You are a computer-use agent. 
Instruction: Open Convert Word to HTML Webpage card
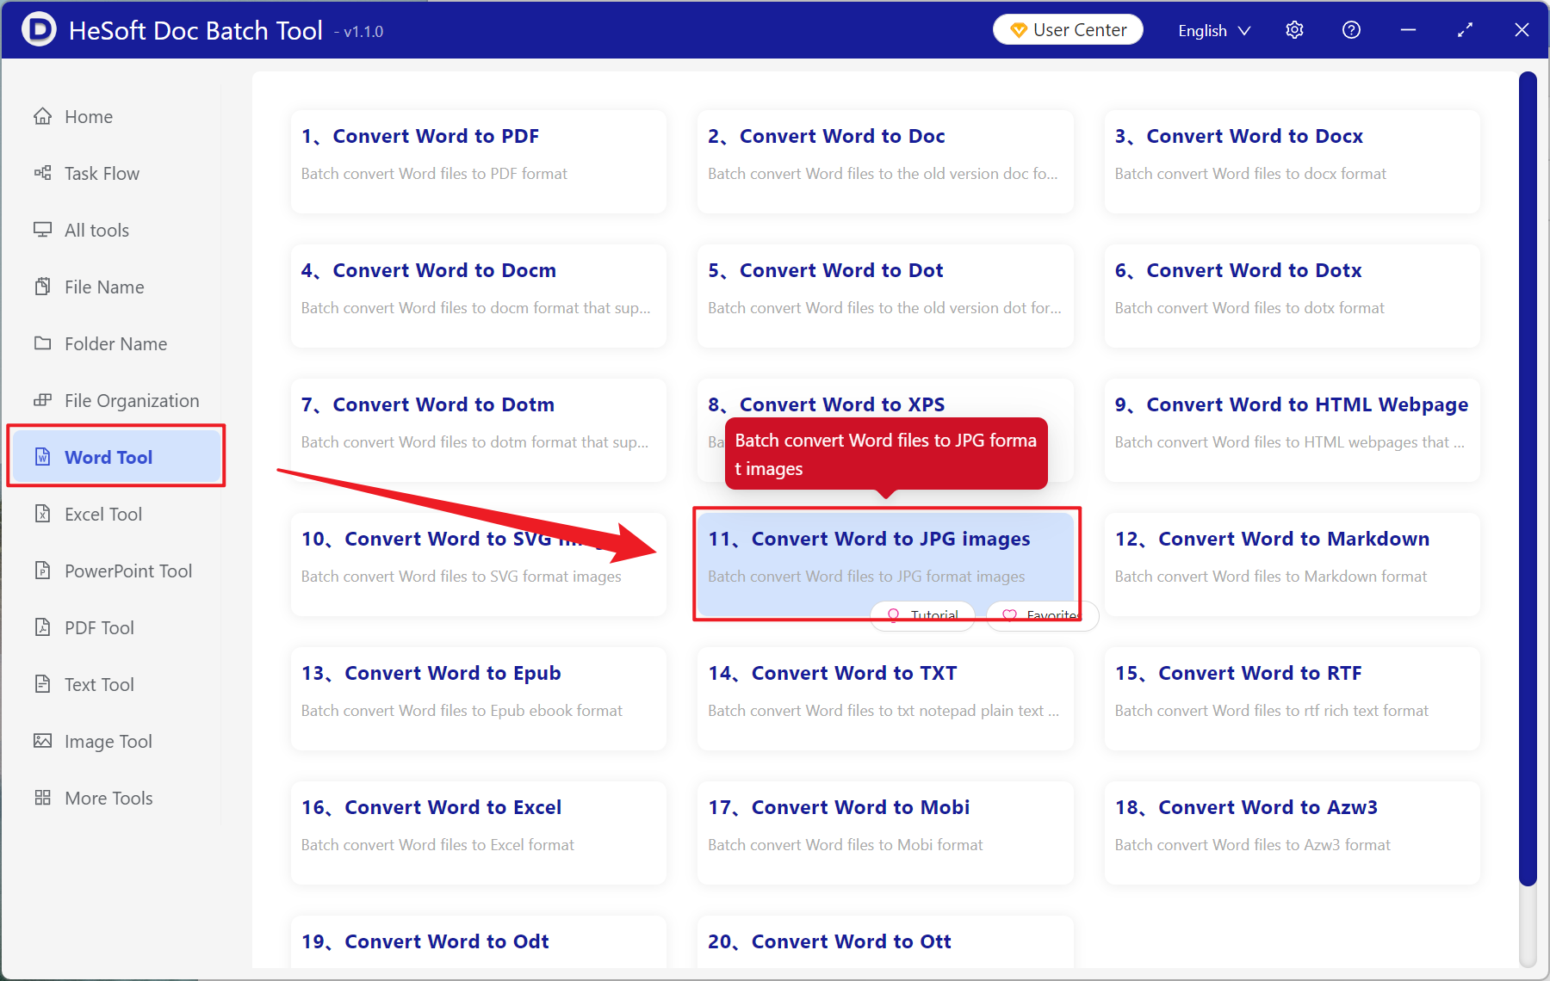[1292, 430]
